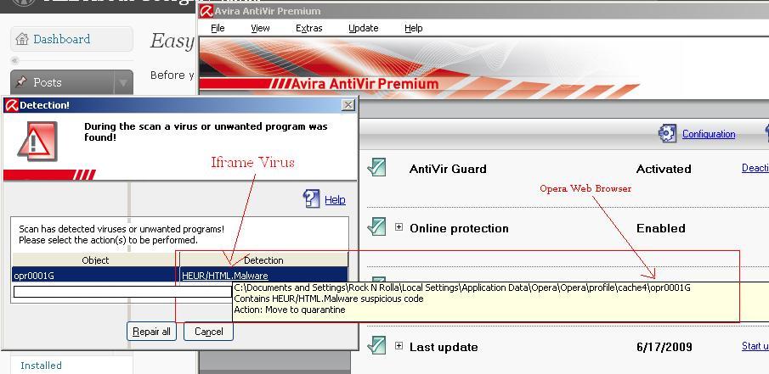This screenshot has height=374, width=769.
Task: Open the Help link in Detection dialog
Action: (x=335, y=200)
